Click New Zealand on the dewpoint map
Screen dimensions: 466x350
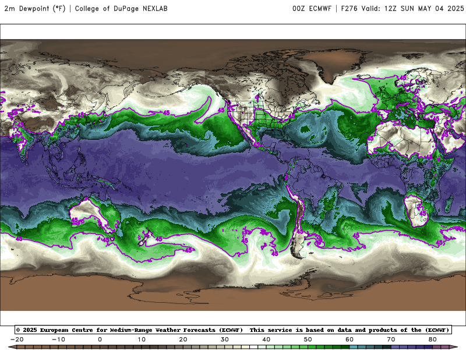[145, 238]
